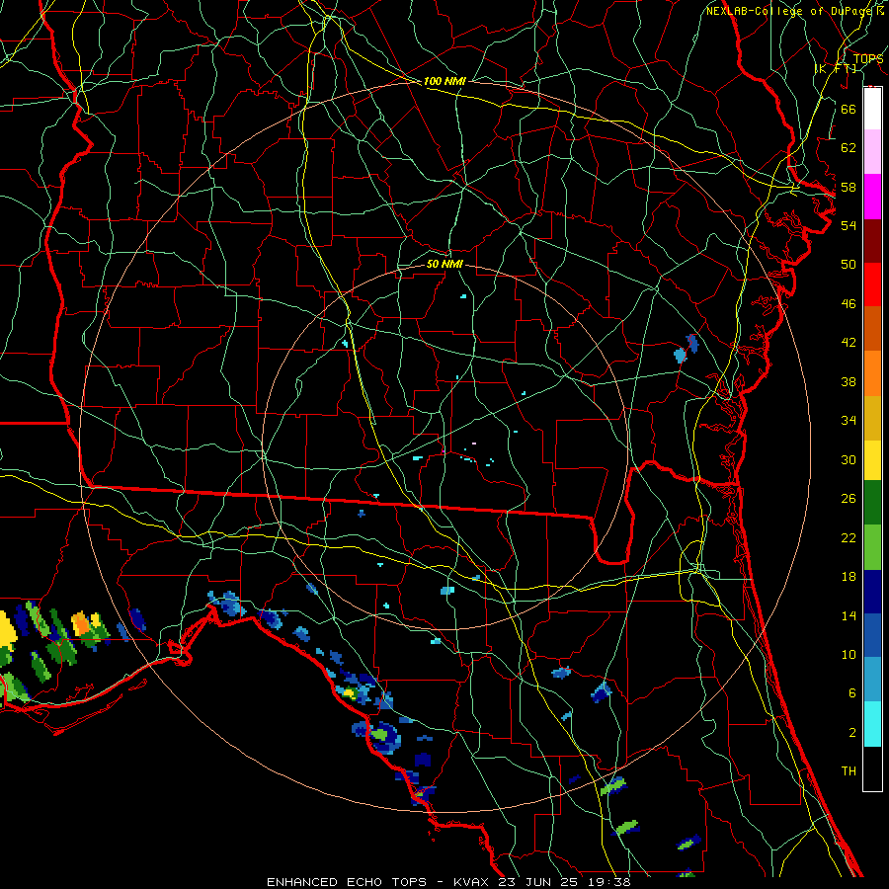Click the legend value "66"
The image size is (889, 889).
coord(849,109)
